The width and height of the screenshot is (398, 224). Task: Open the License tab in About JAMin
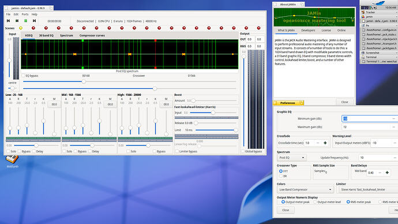(x=326, y=30)
